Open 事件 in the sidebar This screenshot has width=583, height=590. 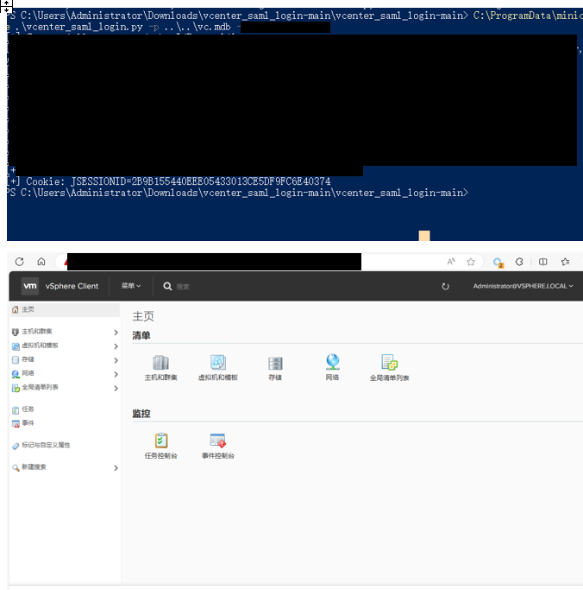click(28, 423)
